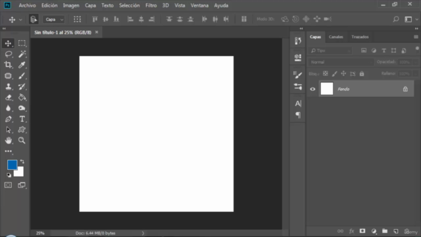The height and width of the screenshot is (237, 421).
Task: Select the Clone Stamp tool
Action: [x=8, y=86]
